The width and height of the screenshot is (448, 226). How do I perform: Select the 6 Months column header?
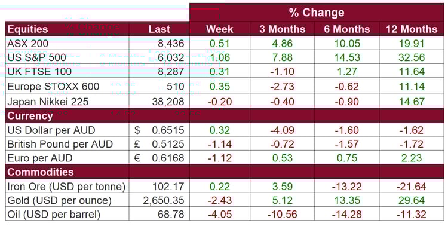347,29
